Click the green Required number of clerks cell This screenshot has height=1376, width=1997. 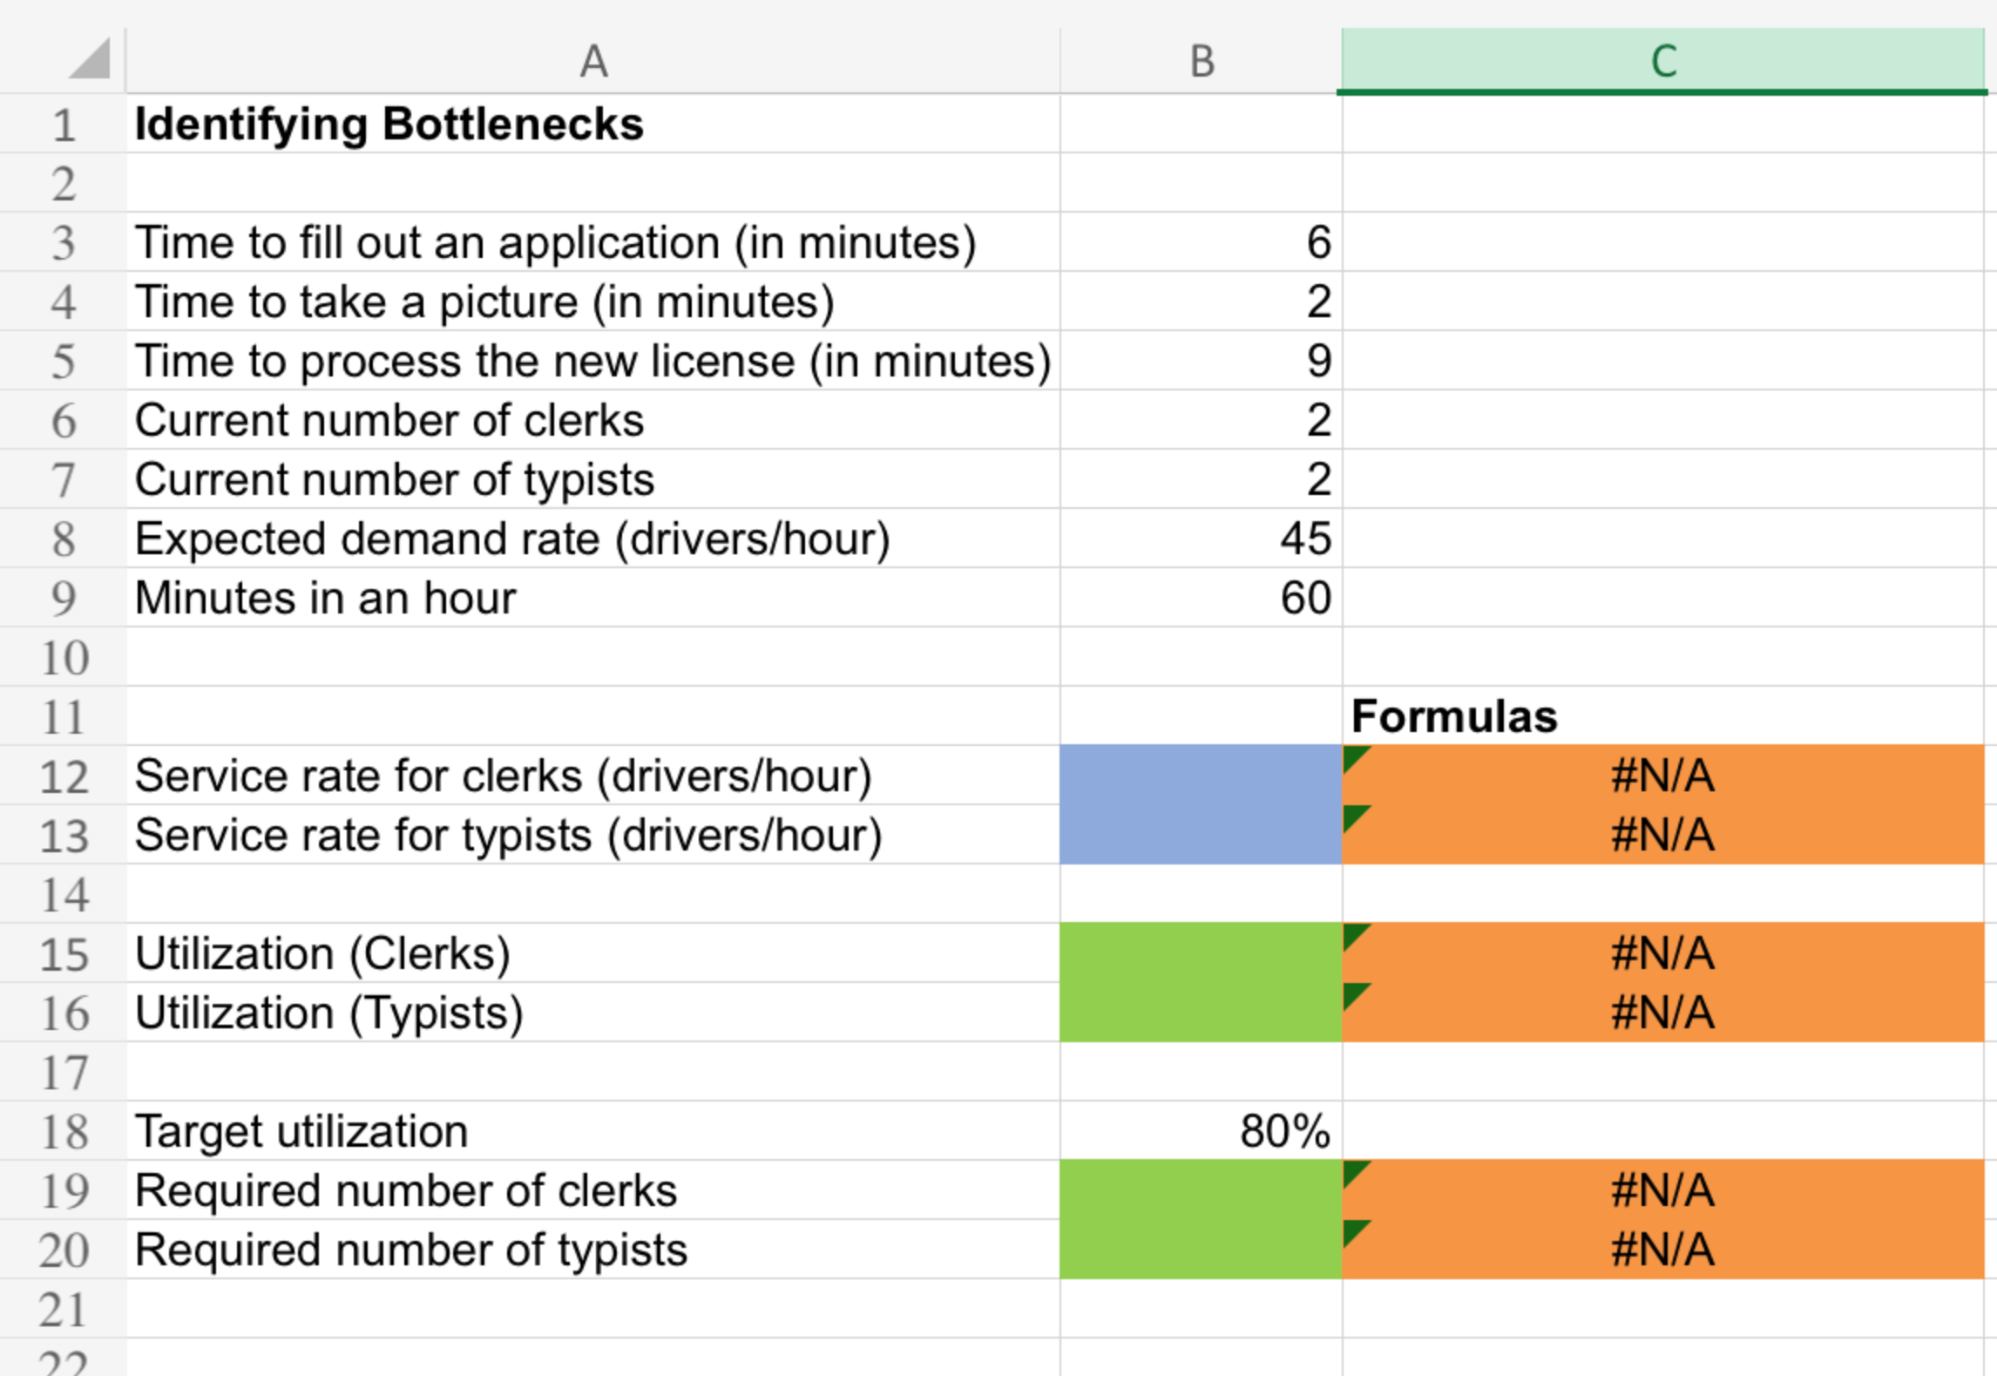[x=1201, y=1190]
